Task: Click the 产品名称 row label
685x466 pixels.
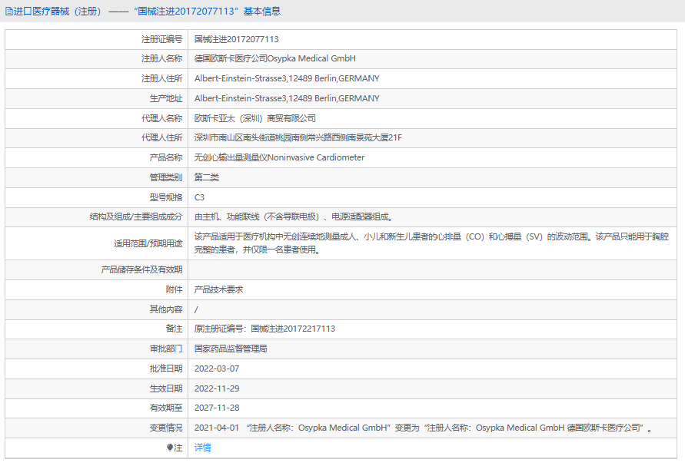Action: (166, 157)
